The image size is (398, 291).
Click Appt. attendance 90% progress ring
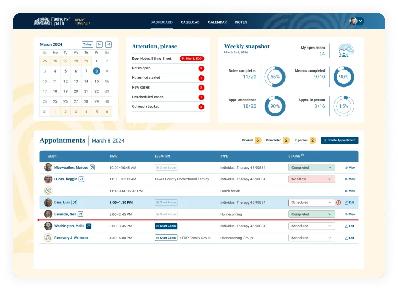[275, 106]
